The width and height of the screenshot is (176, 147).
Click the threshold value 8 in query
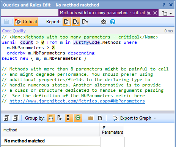53,48
